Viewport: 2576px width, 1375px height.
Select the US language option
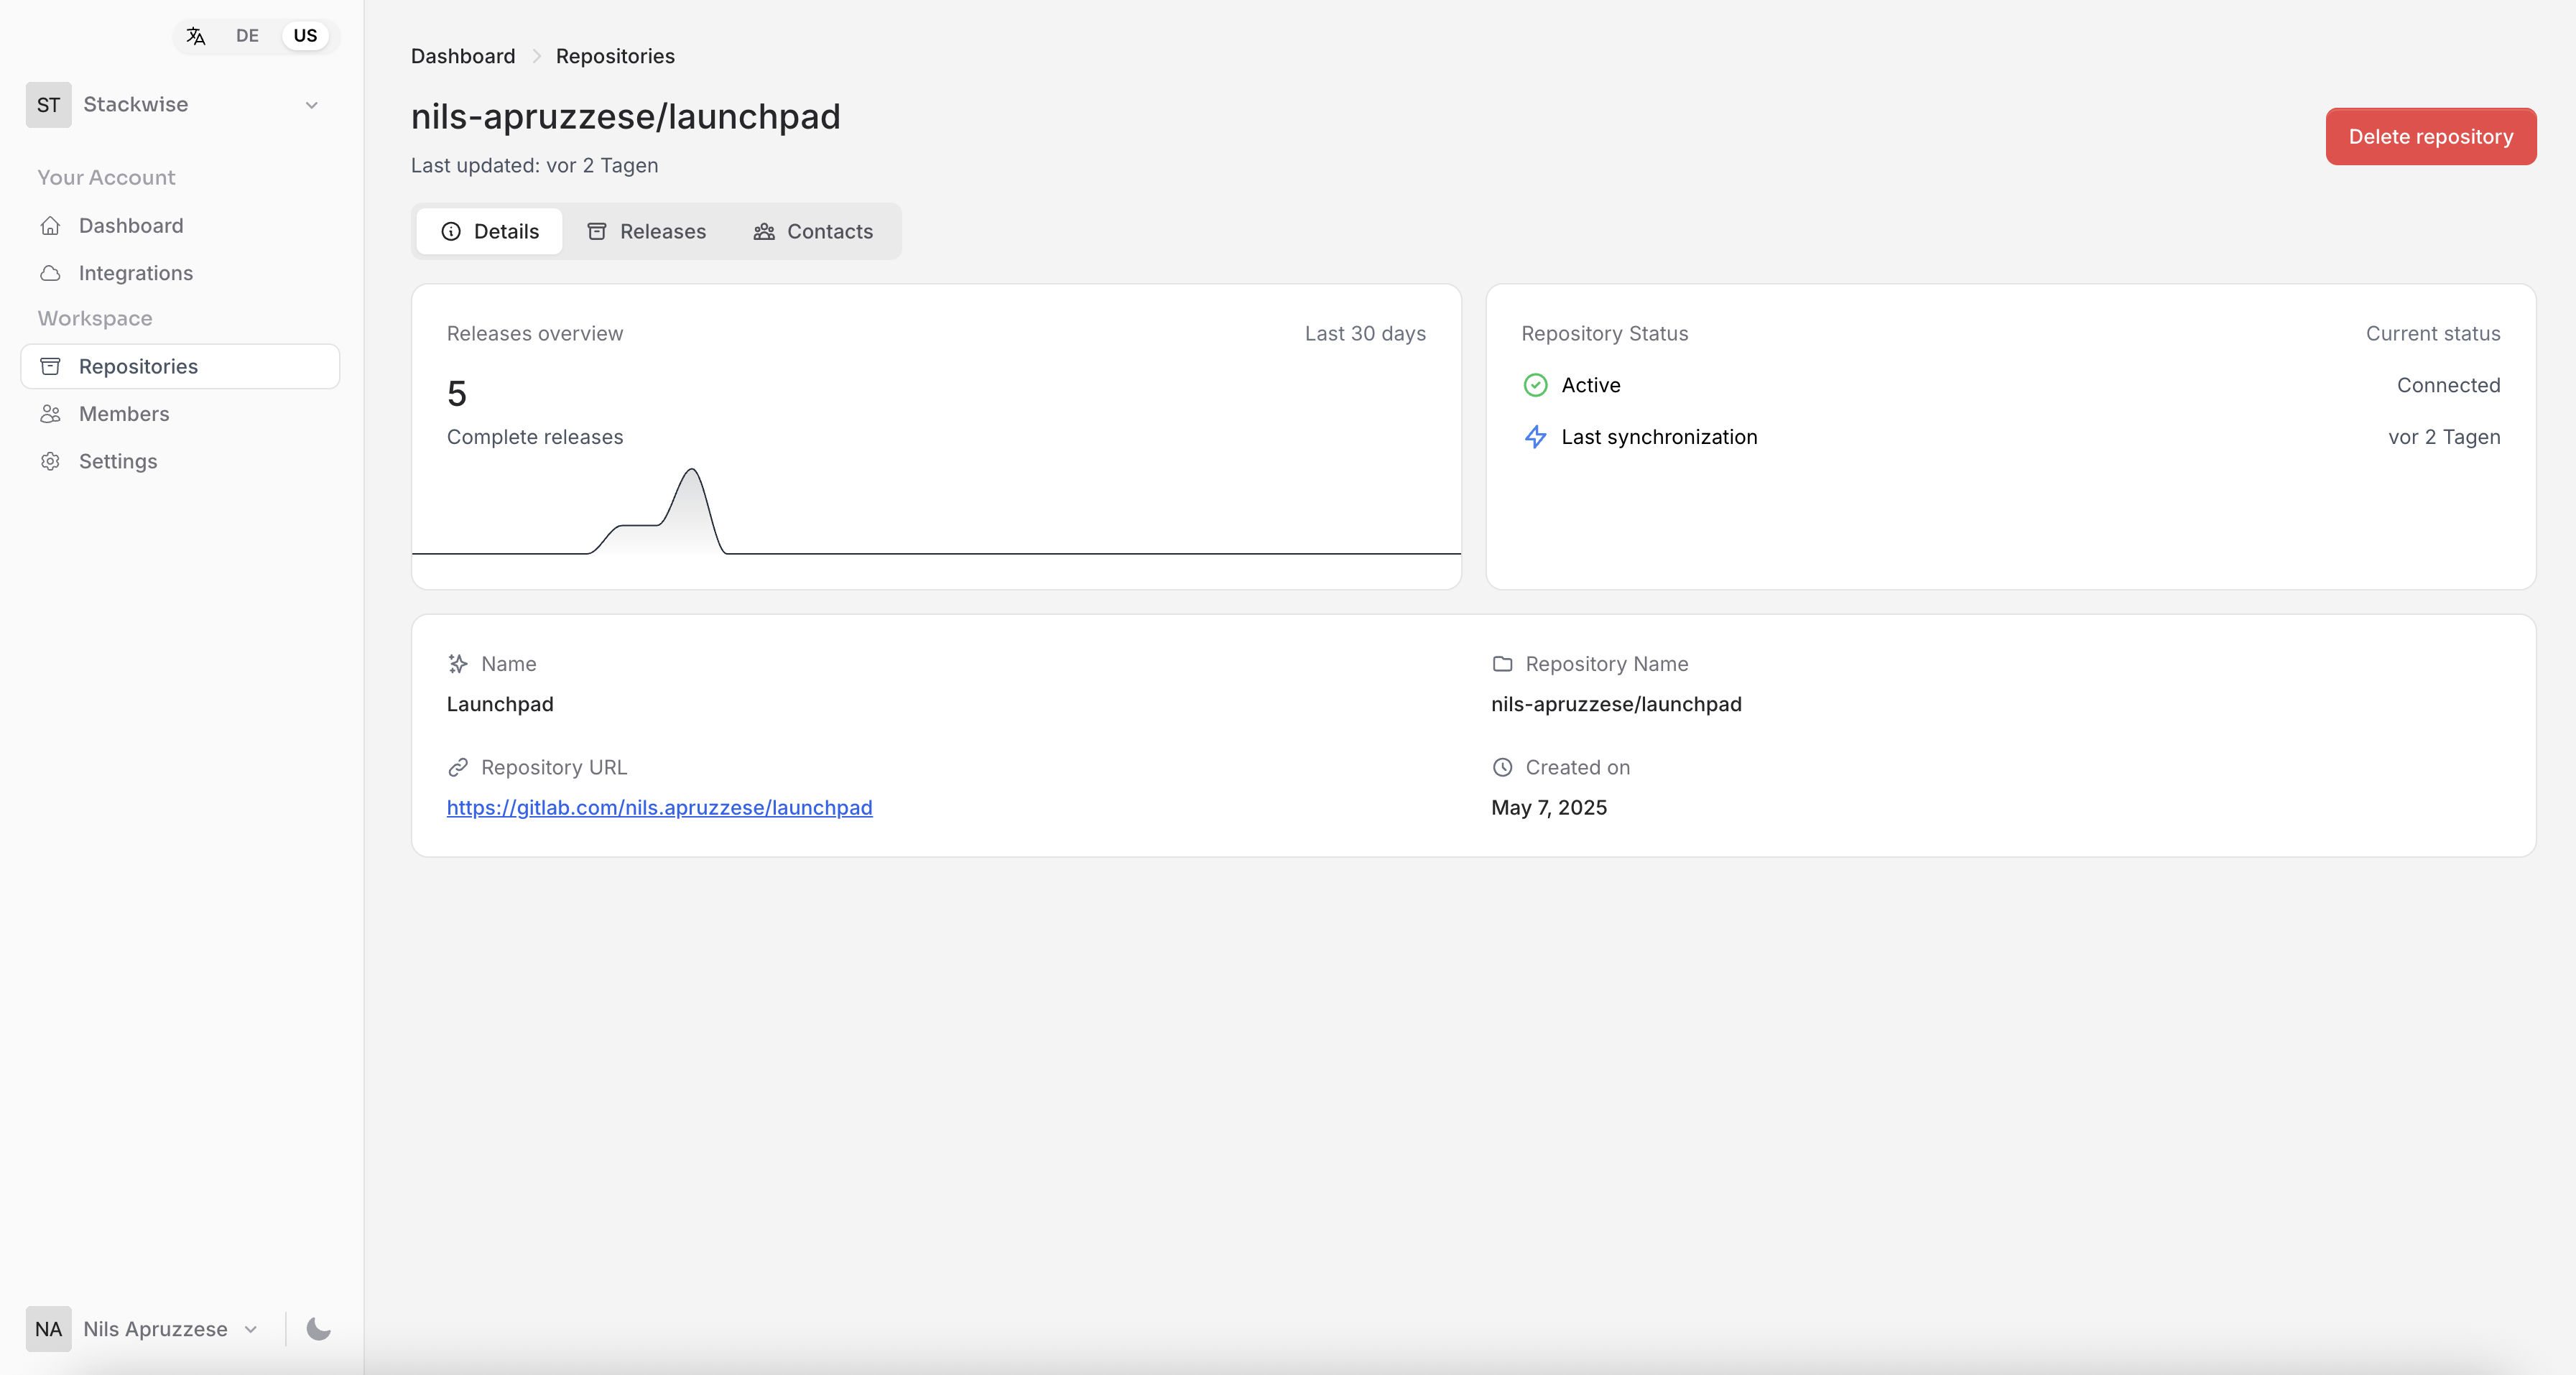(305, 36)
